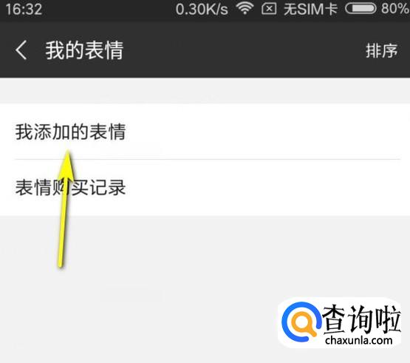Open 表情购买记录 purchase history
The image size is (410, 363).
[205, 187]
